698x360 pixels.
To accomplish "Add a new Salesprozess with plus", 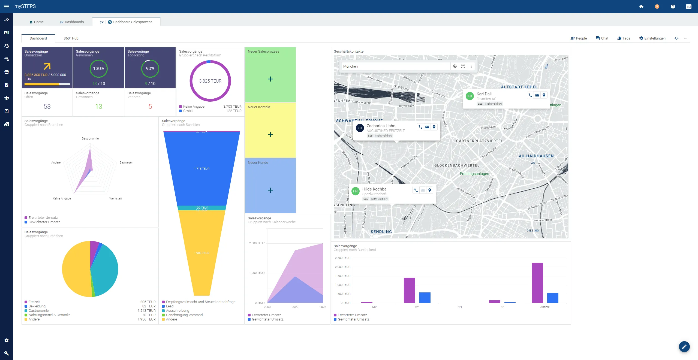I will pyautogui.click(x=270, y=79).
